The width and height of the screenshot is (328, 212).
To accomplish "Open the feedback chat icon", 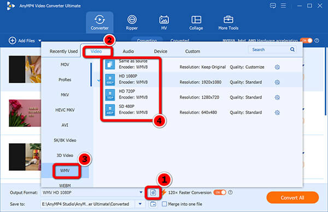I will tap(273, 5).
